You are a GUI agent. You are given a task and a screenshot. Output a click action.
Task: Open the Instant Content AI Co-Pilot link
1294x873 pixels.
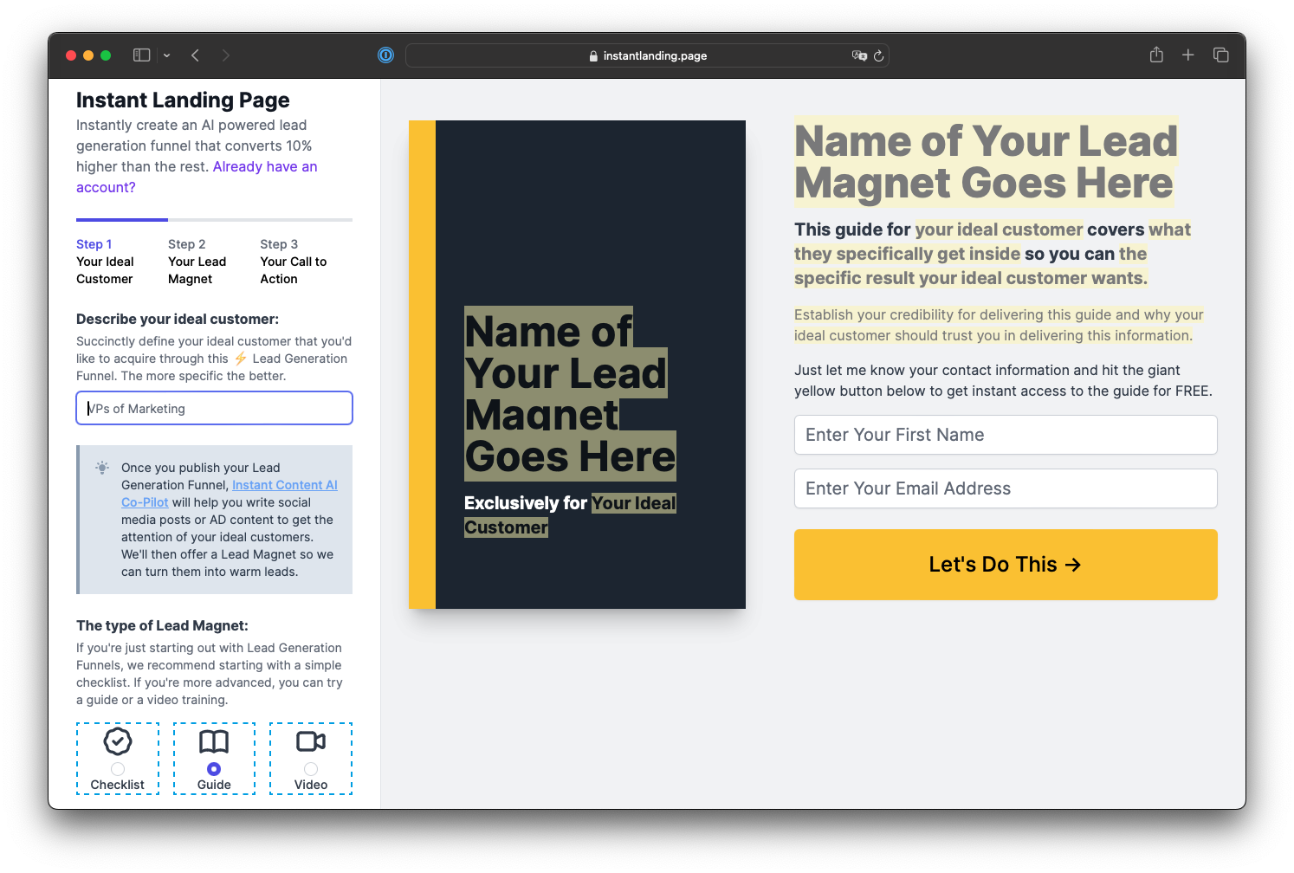pyautogui.click(x=230, y=494)
